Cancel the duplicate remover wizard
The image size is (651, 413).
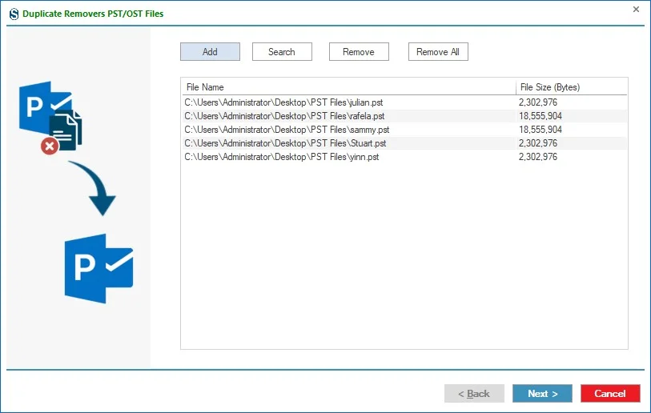tap(610, 393)
